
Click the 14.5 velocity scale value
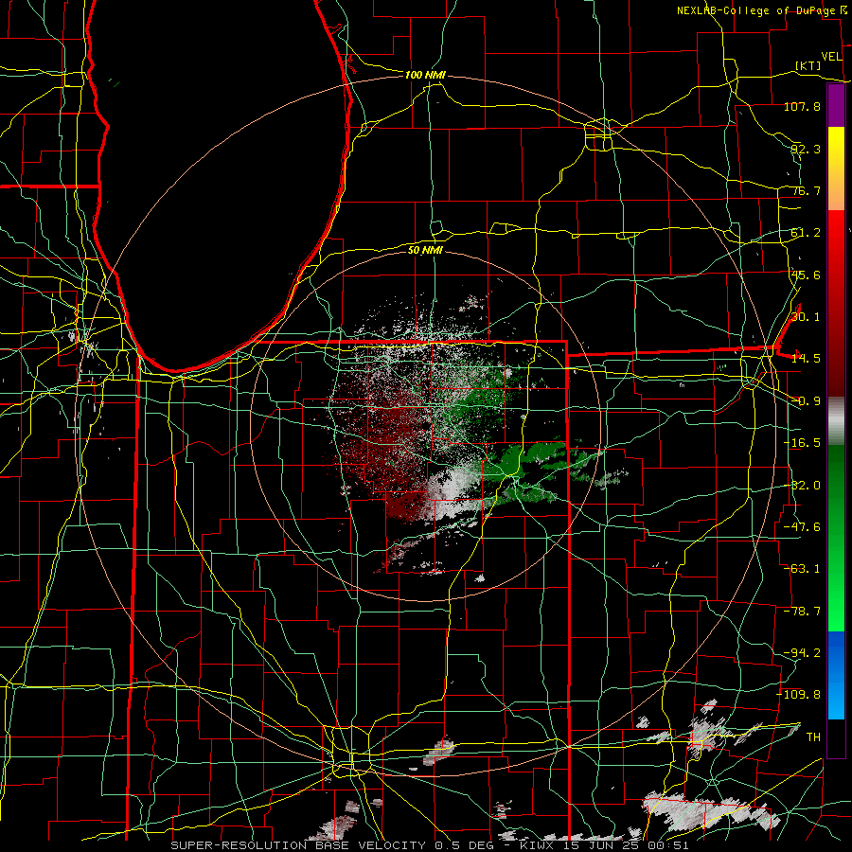click(806, 359)
